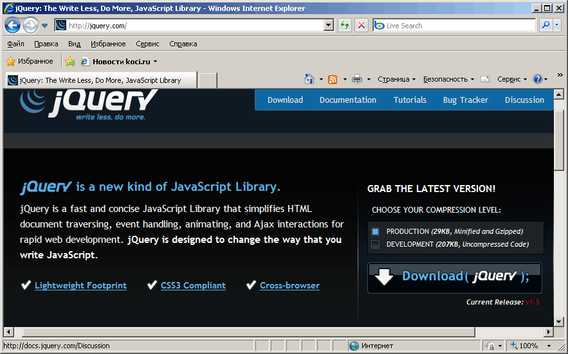Open the Download navigation tab
The image size is (568, 354).
[285, 100]
